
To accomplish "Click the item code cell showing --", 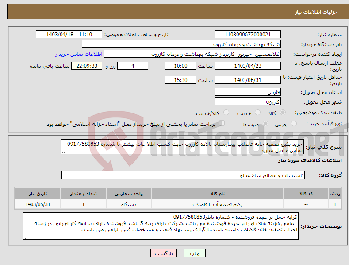I will [306, 204].
